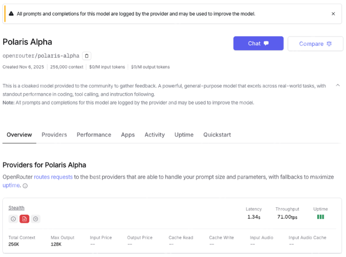Image resolution: width=346 pixels, height=257 pixels.
Task: Open Chat with Polaris Alpha
Action: click(x=258, y=44)
